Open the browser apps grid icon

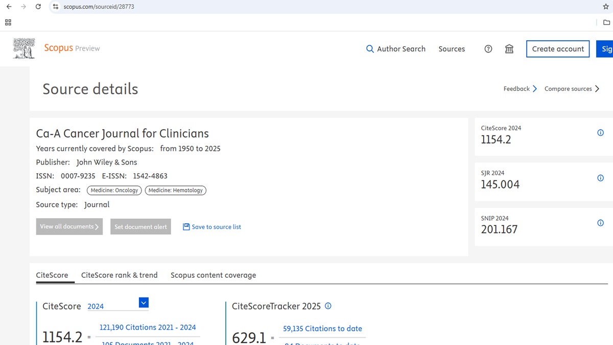[x=8, y=22]
